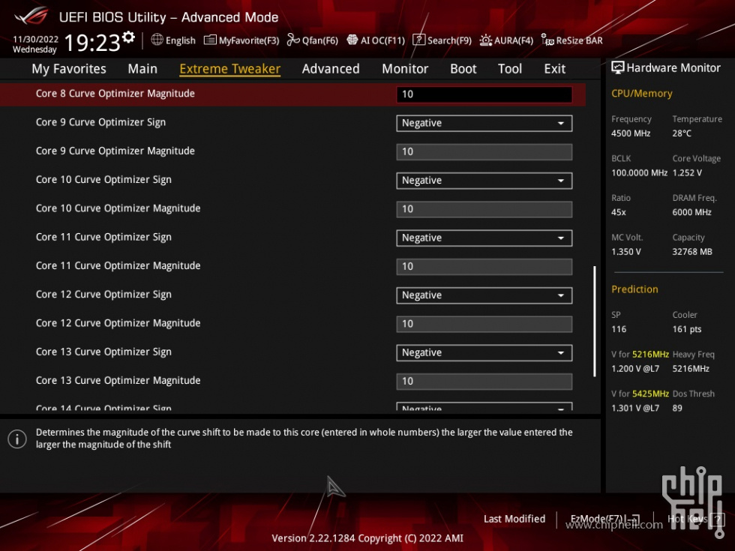This screenshot has height=551, width=735.
Task: Click the info icon beside help text
Action: coord(17,439)
